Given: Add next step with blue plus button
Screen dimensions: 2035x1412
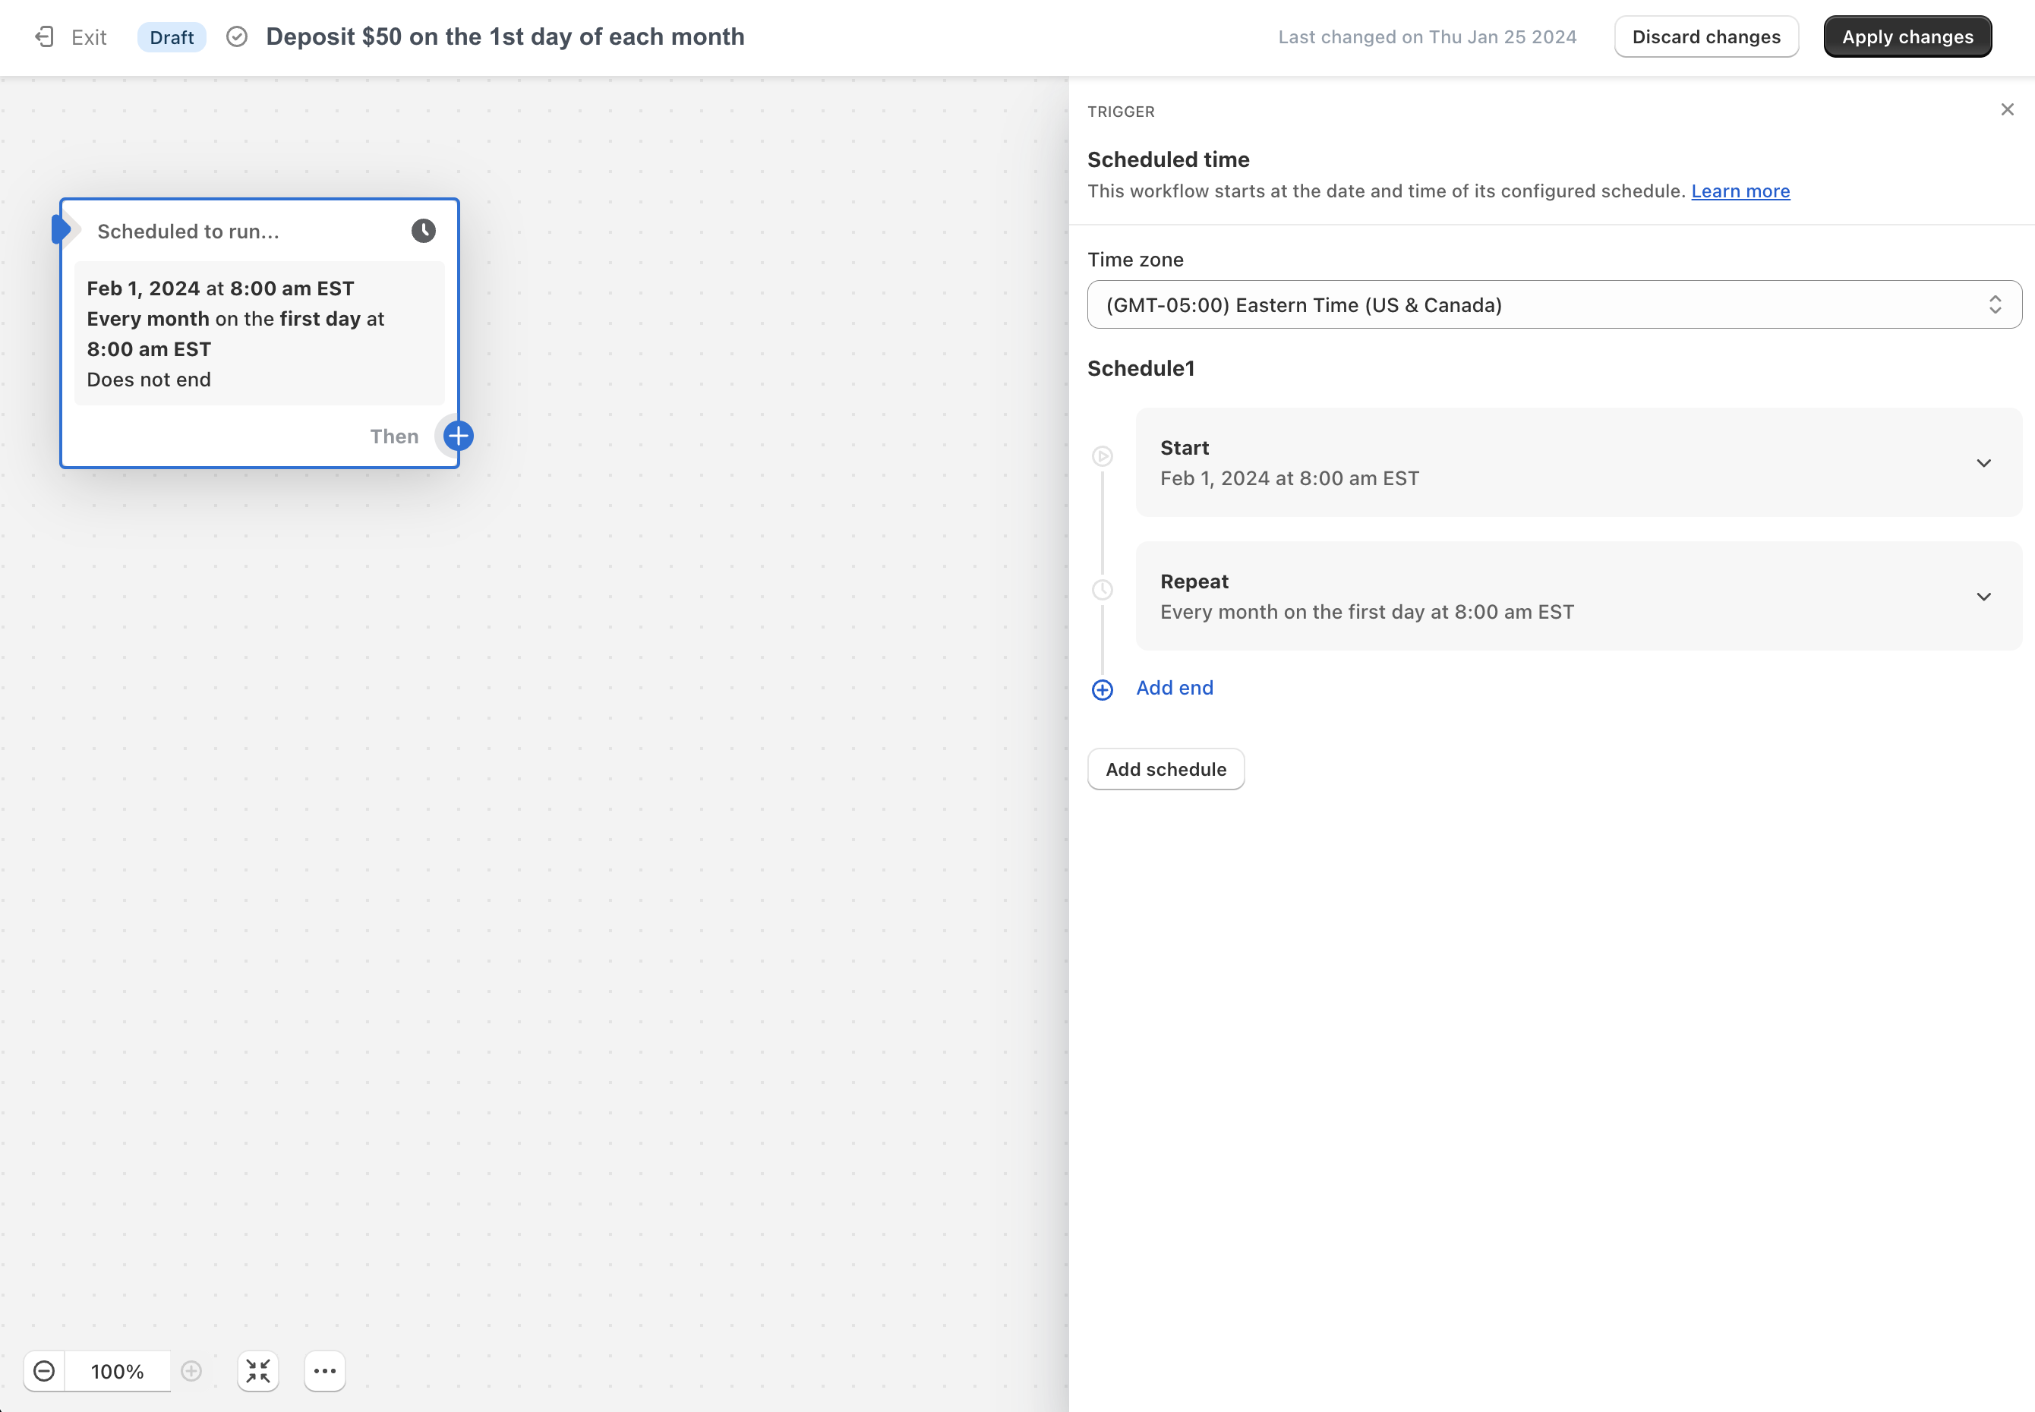Looking at the screenshot, I should (x=457, y=435).
